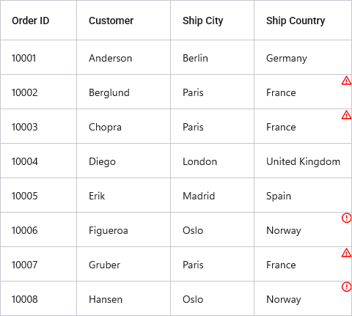Viewport: 352px width, 316px height.
Task: Click the Ship City column header
Action: [x=212, y=20]
